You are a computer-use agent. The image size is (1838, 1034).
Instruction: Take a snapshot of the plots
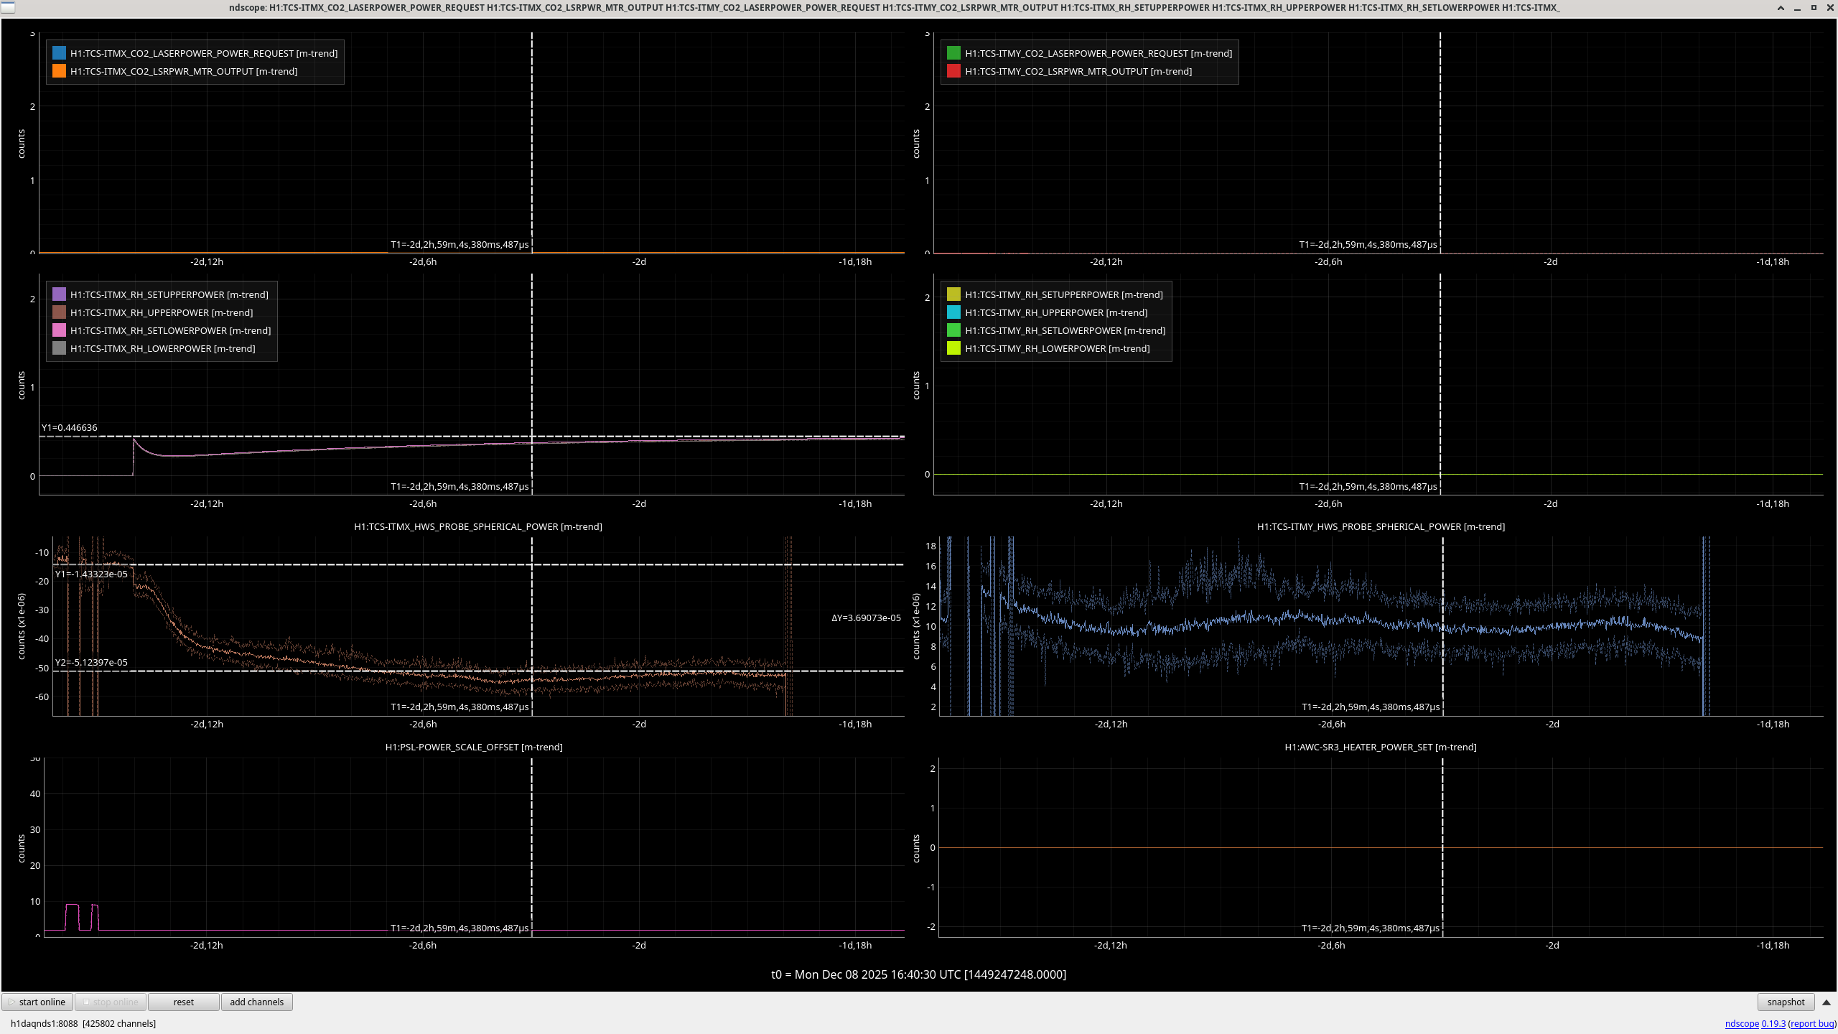1785,1002
